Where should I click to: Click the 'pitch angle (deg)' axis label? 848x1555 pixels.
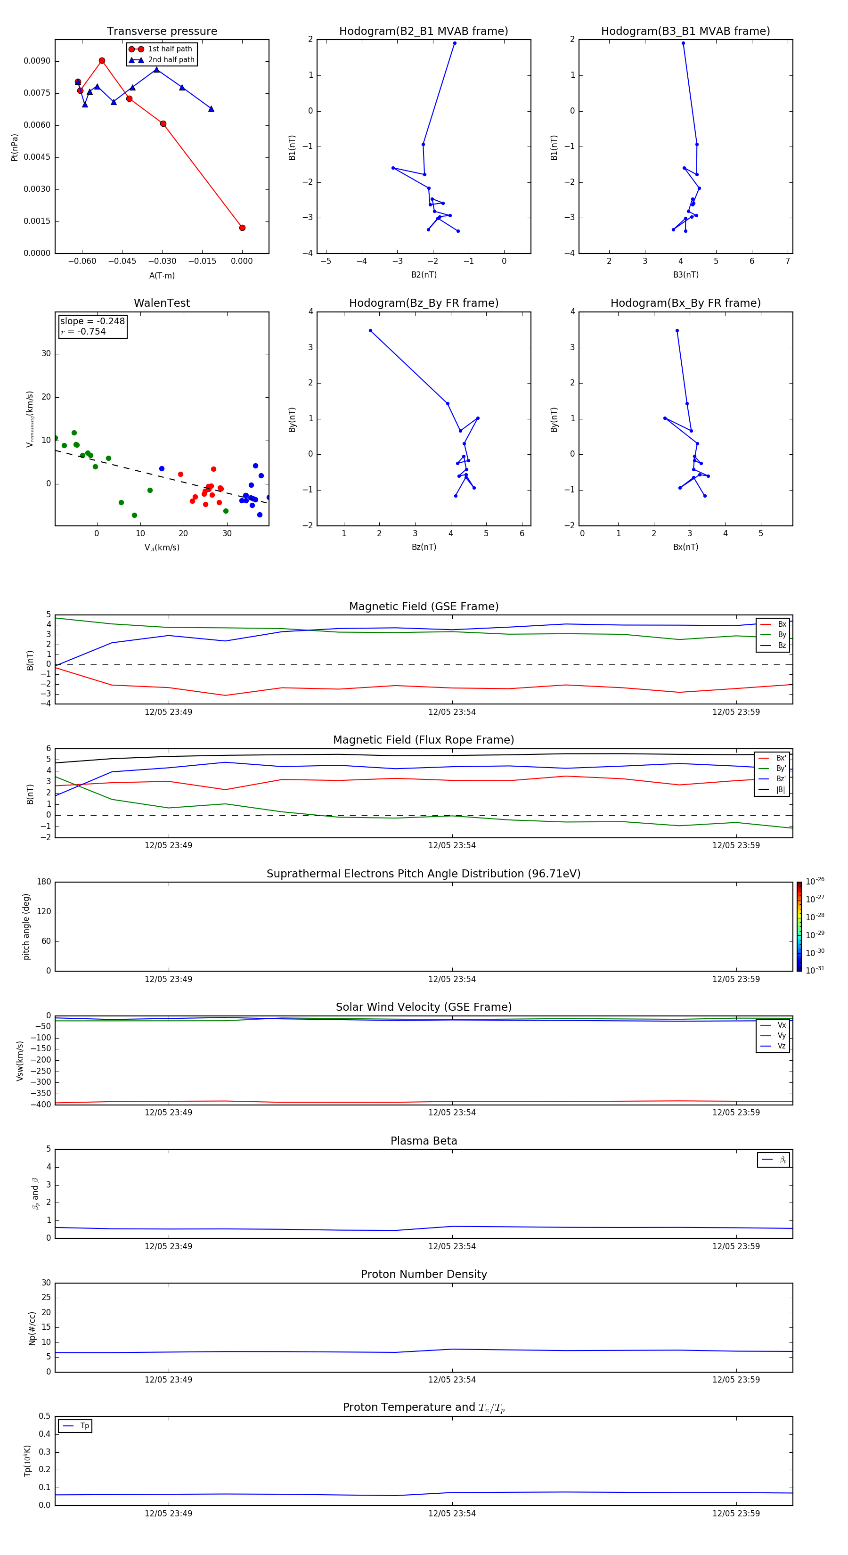point(26,926)
